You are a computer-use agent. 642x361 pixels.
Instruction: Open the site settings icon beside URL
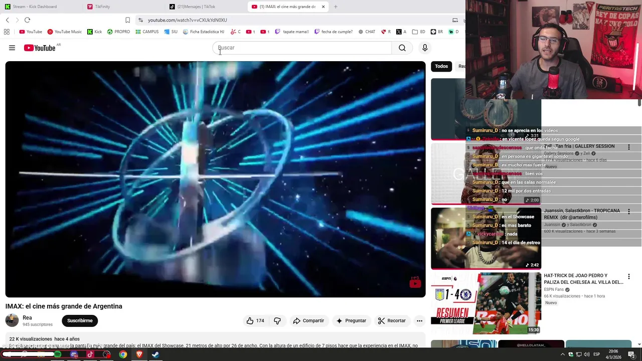tap(140, 20)
